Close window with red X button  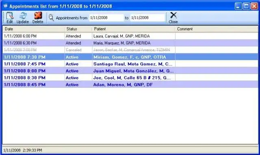click(x=254, y=6)
